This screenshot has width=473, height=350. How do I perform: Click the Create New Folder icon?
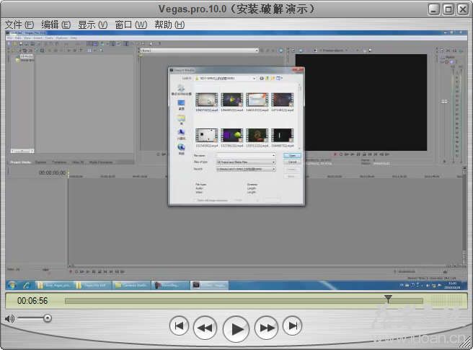click(273, 78)
